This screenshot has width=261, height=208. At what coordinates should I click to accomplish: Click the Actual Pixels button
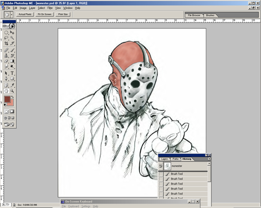[25, 14]
